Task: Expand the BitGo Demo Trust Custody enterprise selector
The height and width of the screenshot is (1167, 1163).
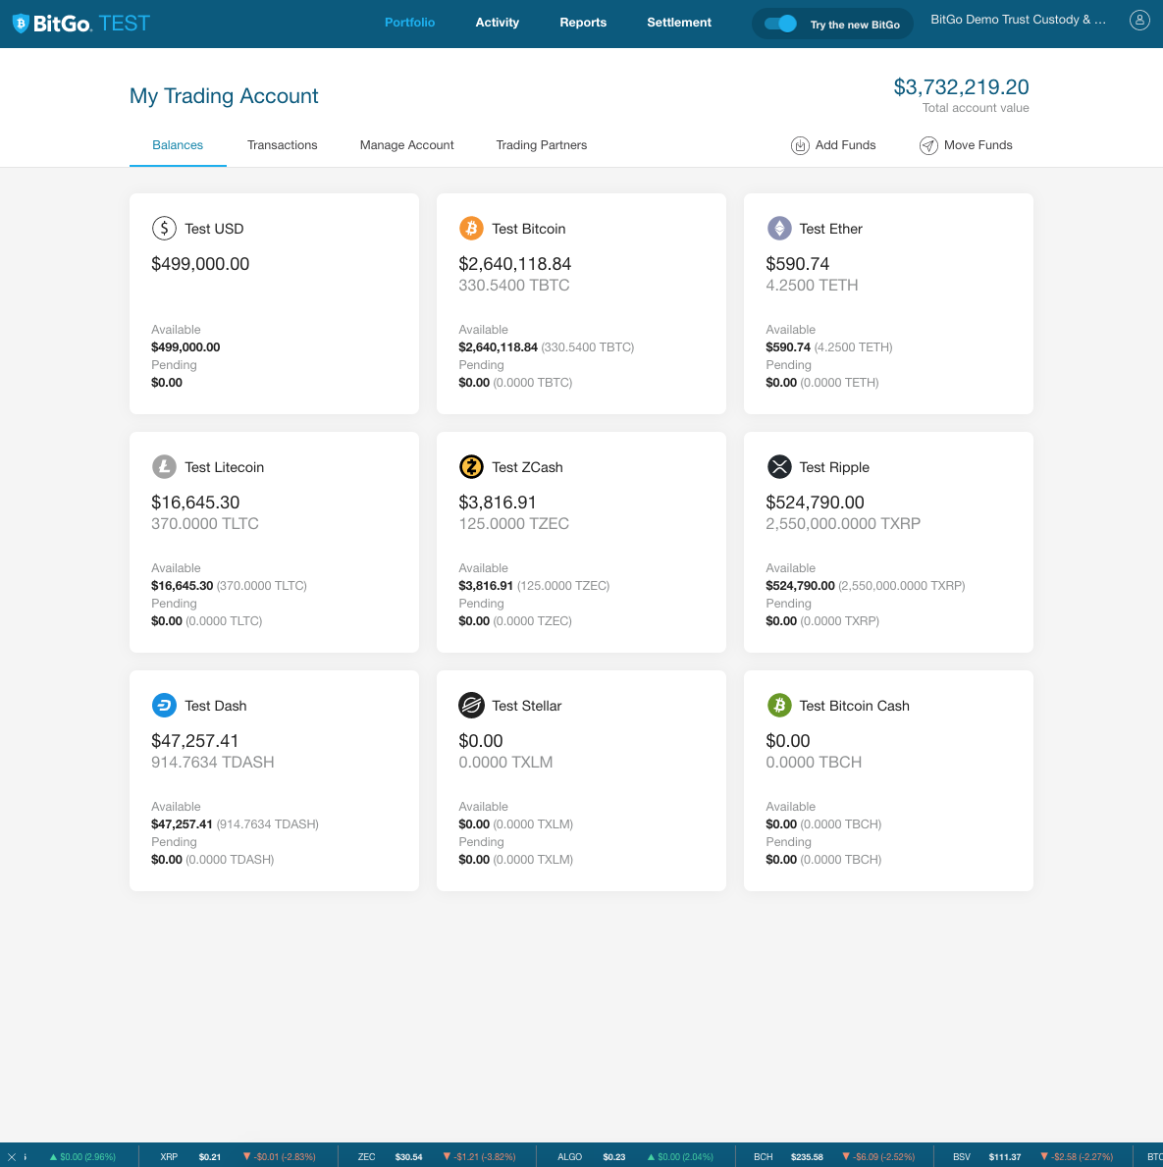Action: tap(1018, 20)
